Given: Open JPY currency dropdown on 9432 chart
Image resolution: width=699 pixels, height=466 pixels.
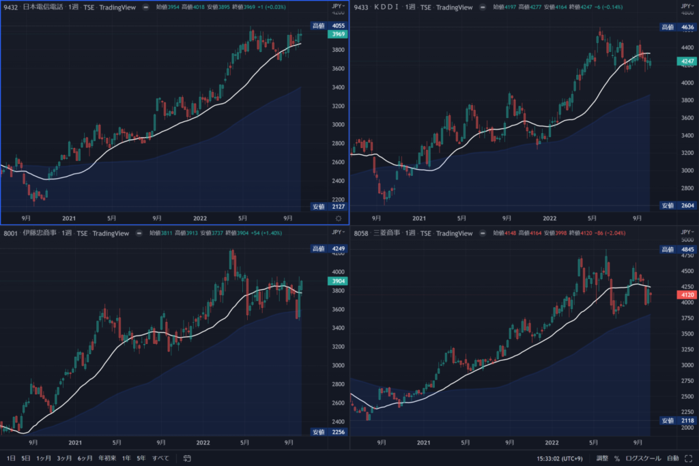Looking at the screenshot, I should pos(339,6).
